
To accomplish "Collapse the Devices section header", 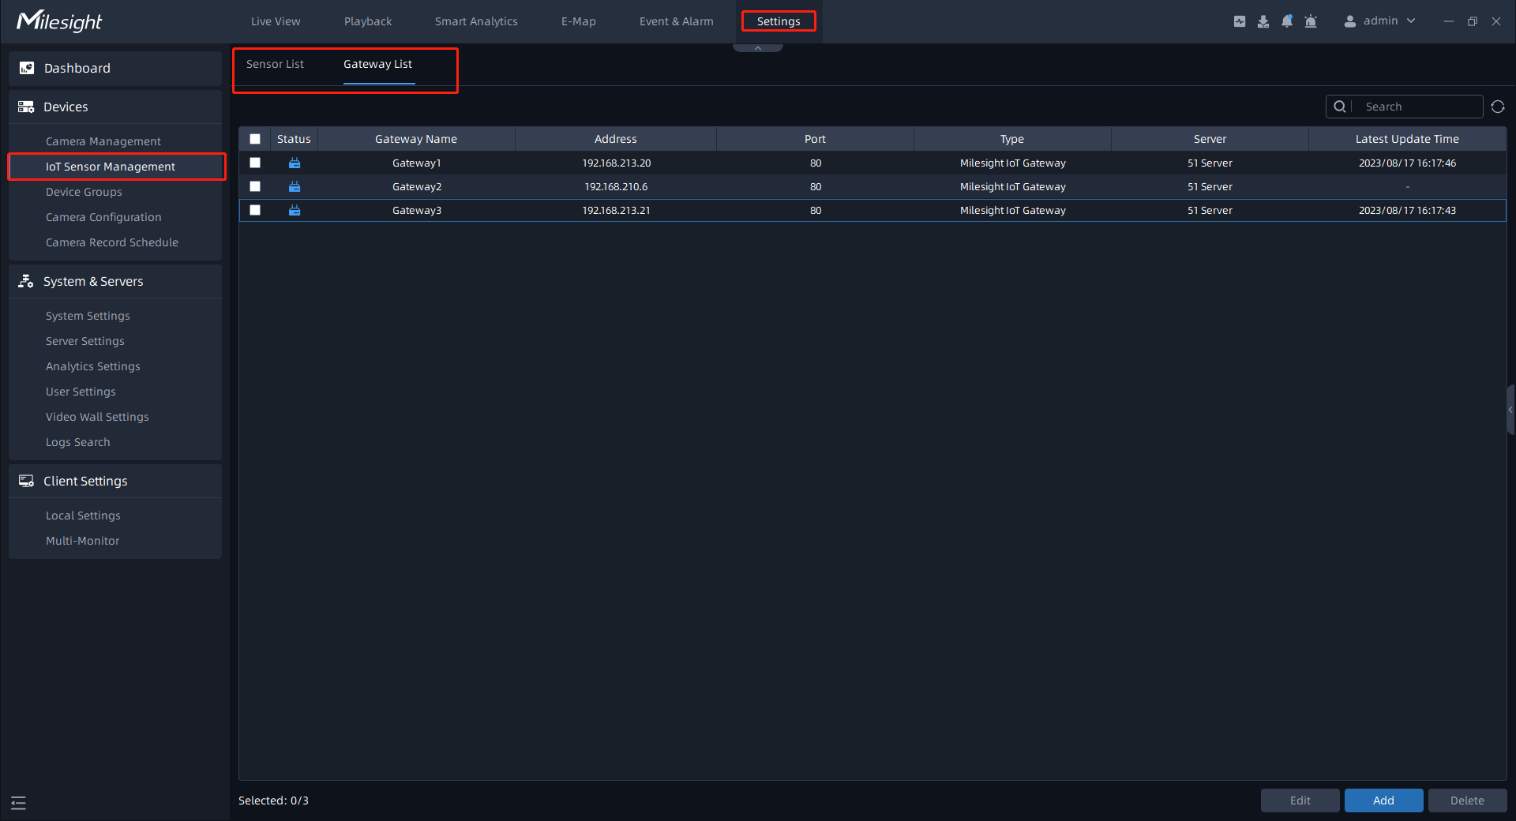I will click(115, 107).
